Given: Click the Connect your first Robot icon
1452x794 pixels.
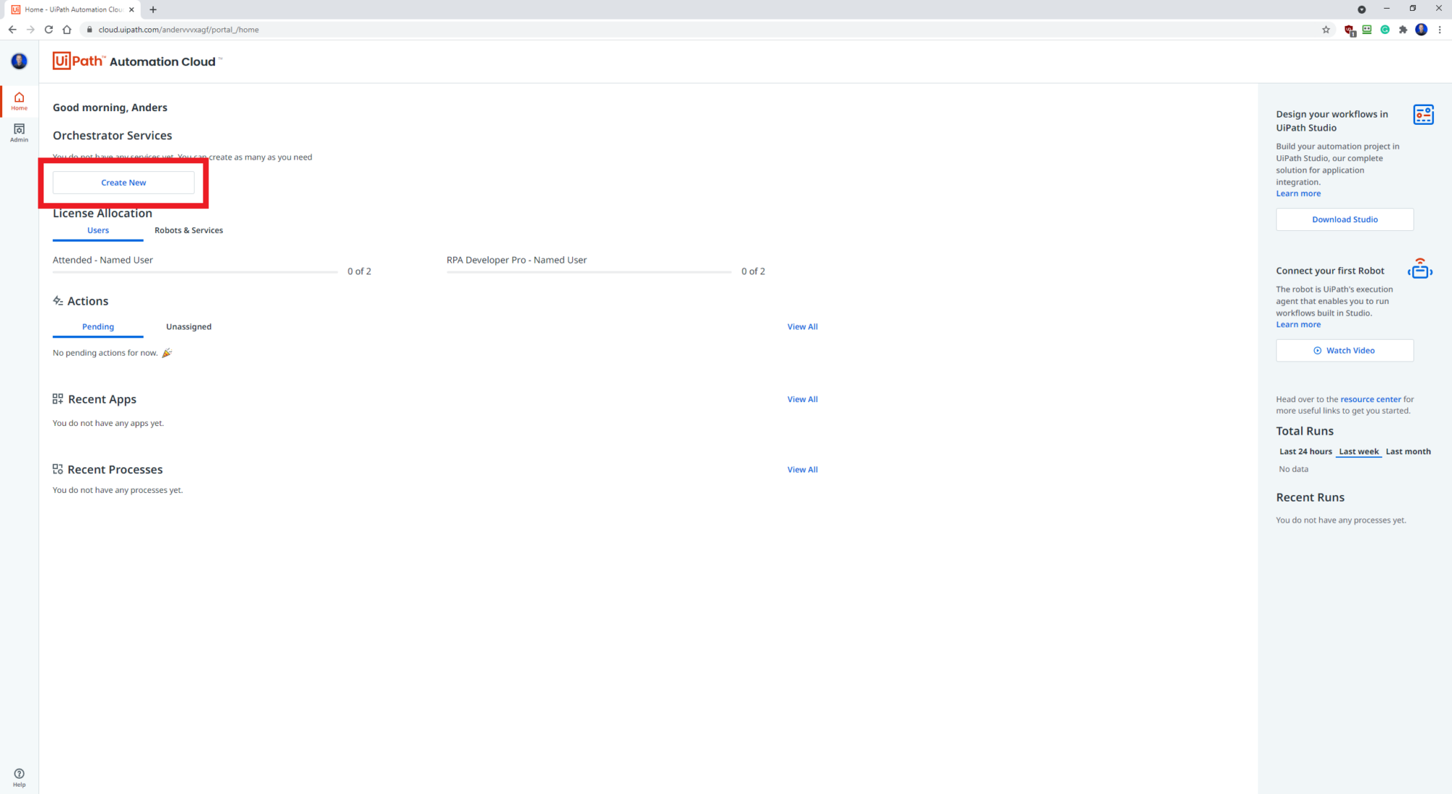Looking at the screenshot, I should click(1420, 269).
